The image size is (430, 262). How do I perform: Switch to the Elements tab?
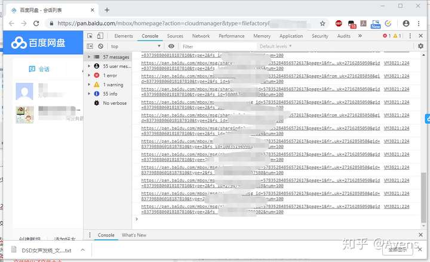(x=124, y=36)
